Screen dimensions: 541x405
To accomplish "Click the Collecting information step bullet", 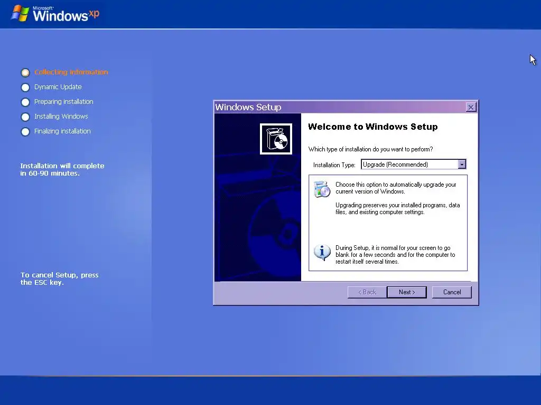I will (x=25, y=73).
